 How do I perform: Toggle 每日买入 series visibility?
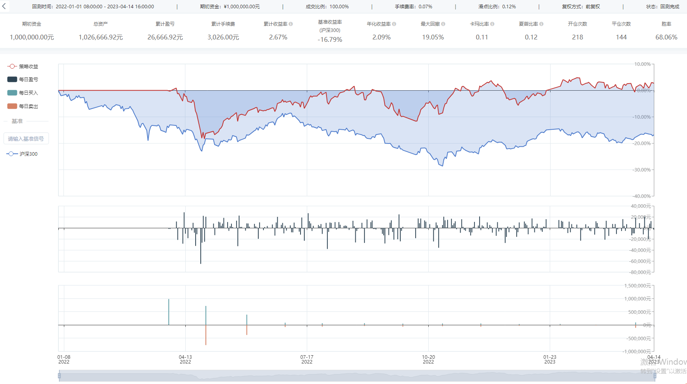[23, 93]
